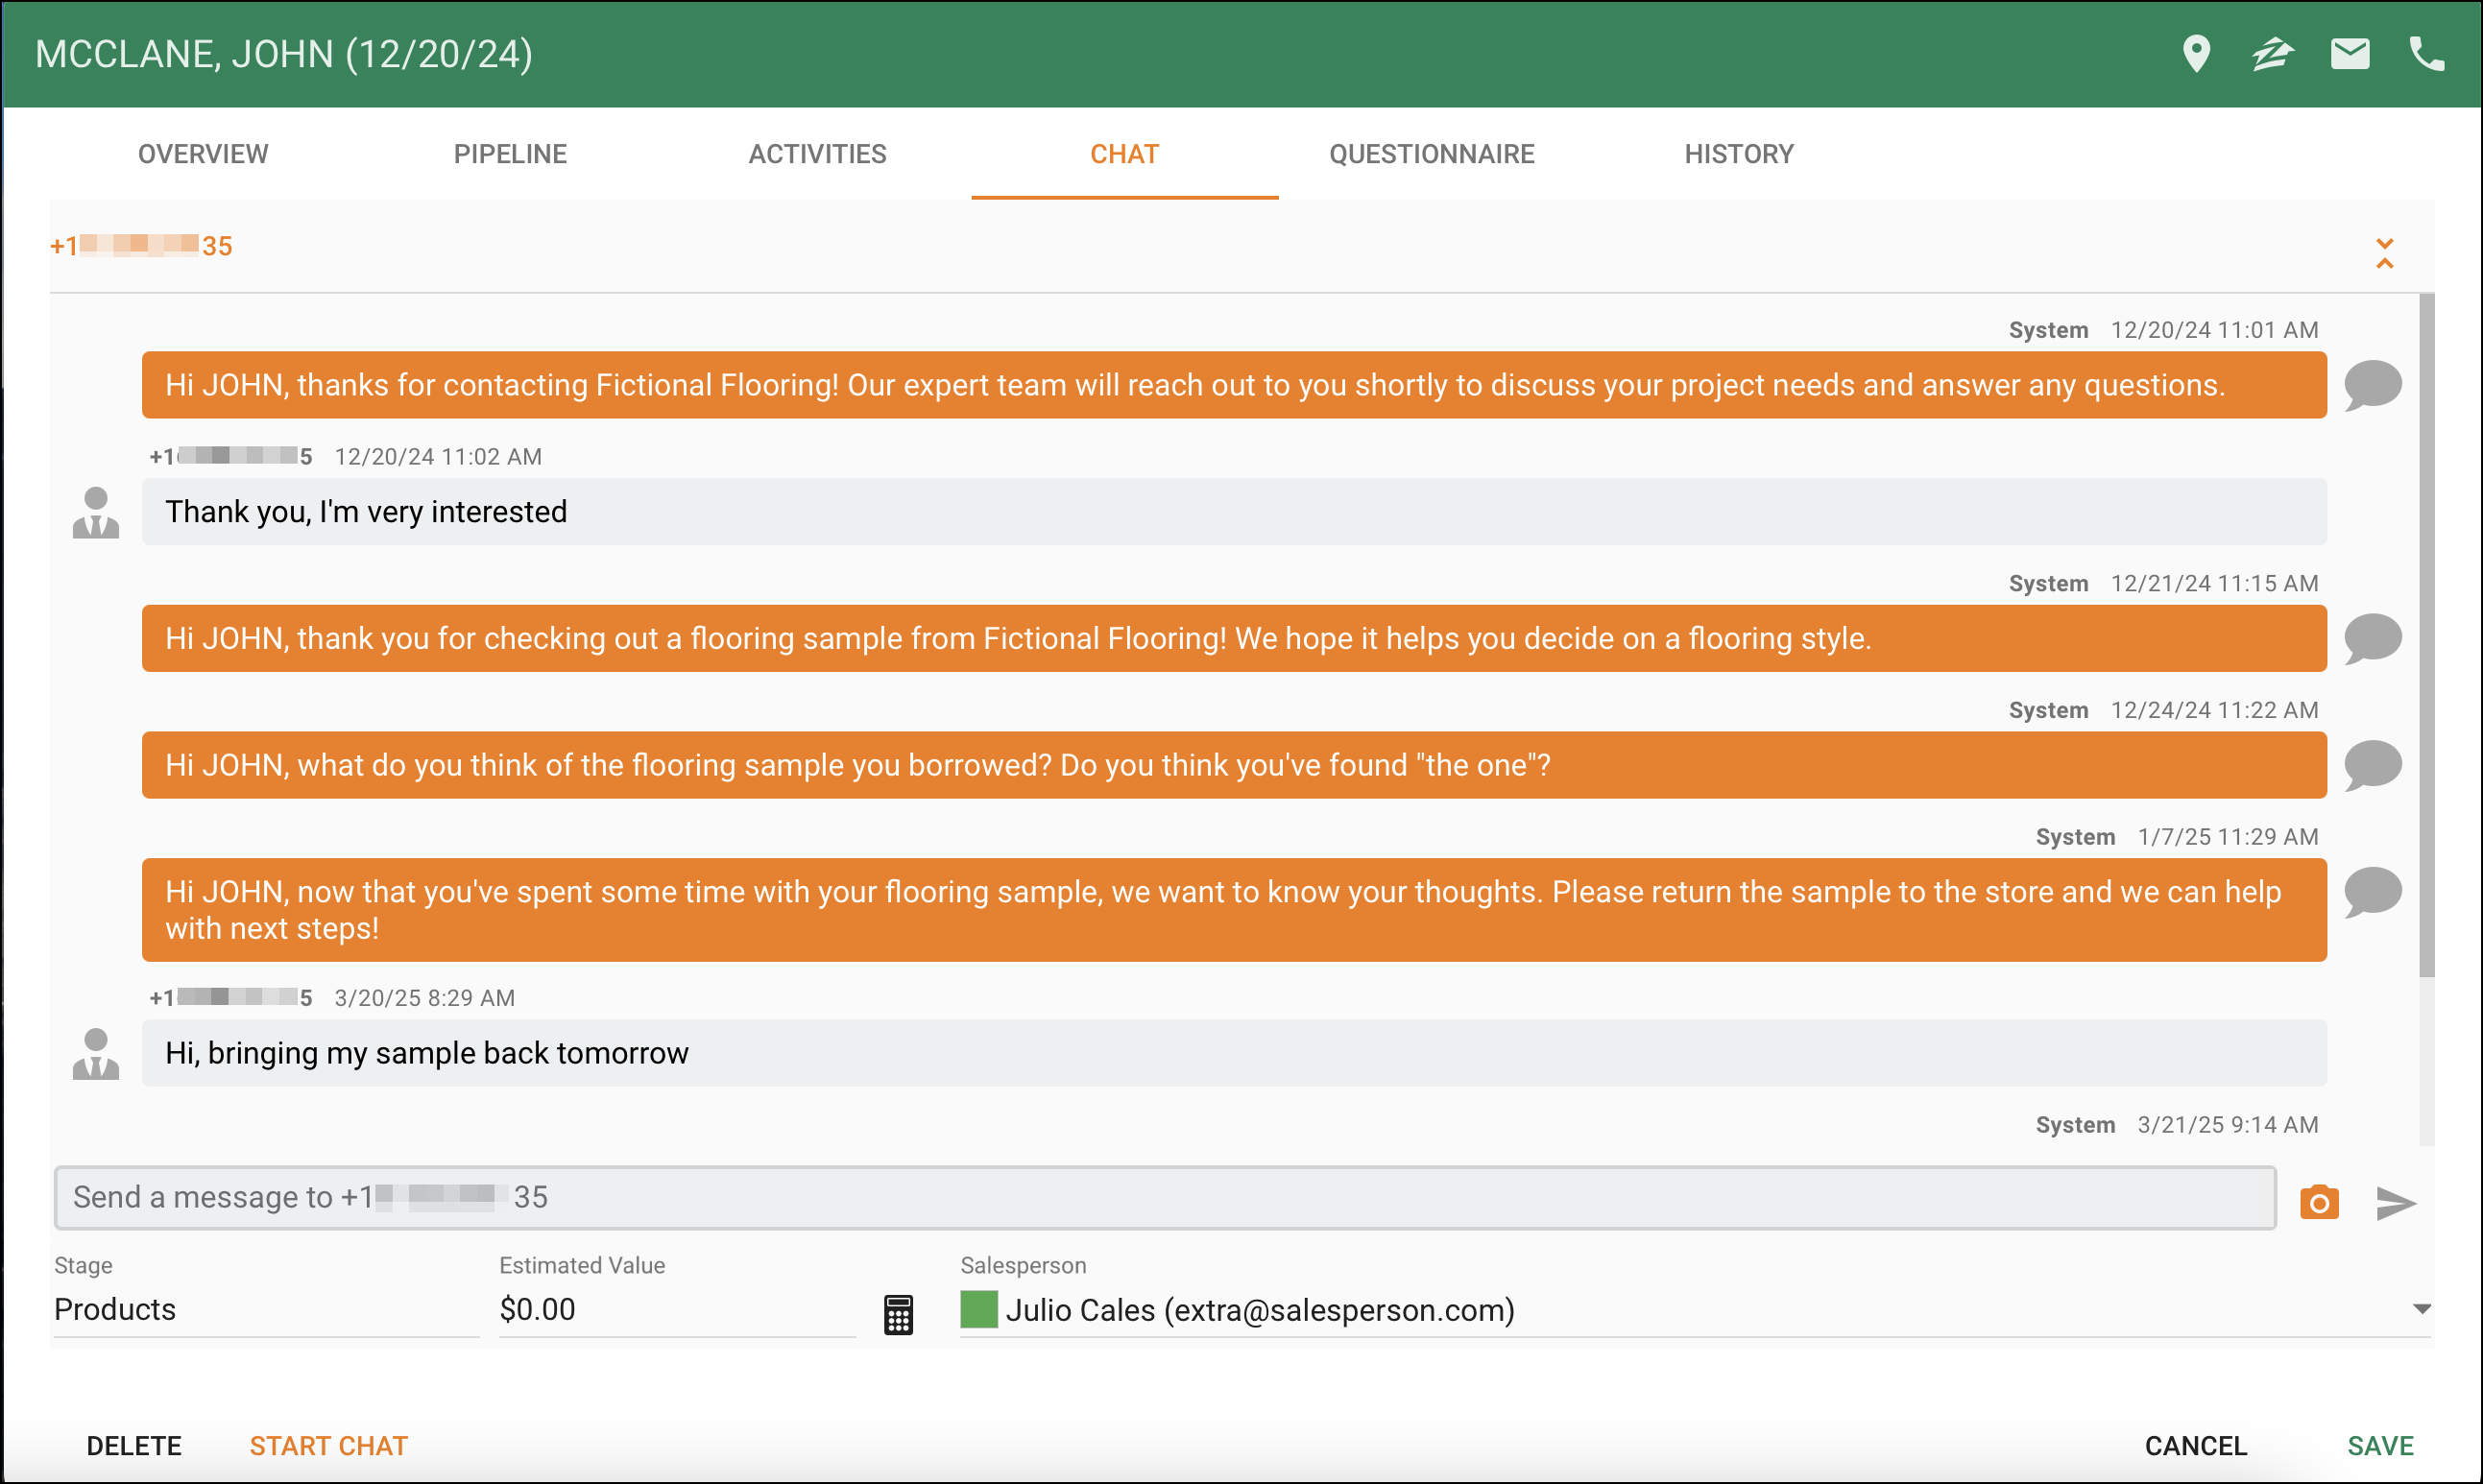Click the Zillow house icon in header
The image size is (2483, 1484).
(2272, 54)
